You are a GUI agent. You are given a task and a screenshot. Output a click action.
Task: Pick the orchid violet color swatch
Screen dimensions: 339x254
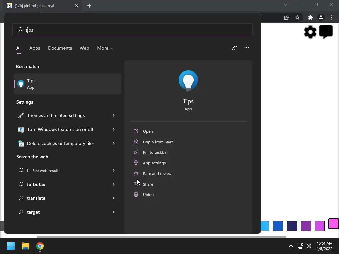(319, 226)
